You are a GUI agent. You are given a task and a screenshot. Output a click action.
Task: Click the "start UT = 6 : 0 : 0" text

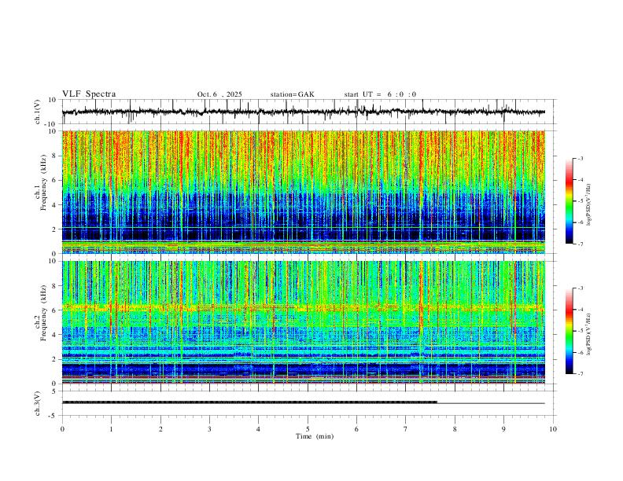(380, 94)
